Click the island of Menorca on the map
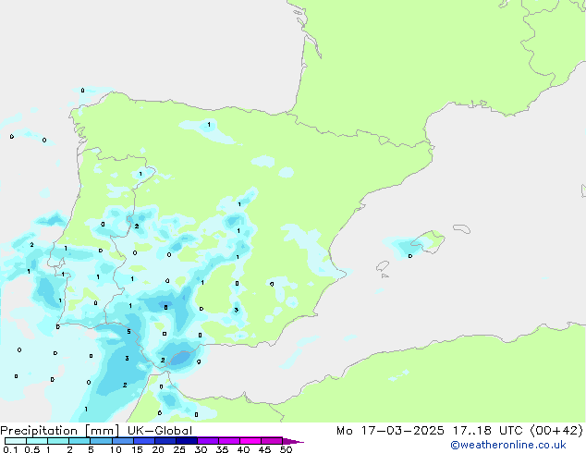 (461, 228)
